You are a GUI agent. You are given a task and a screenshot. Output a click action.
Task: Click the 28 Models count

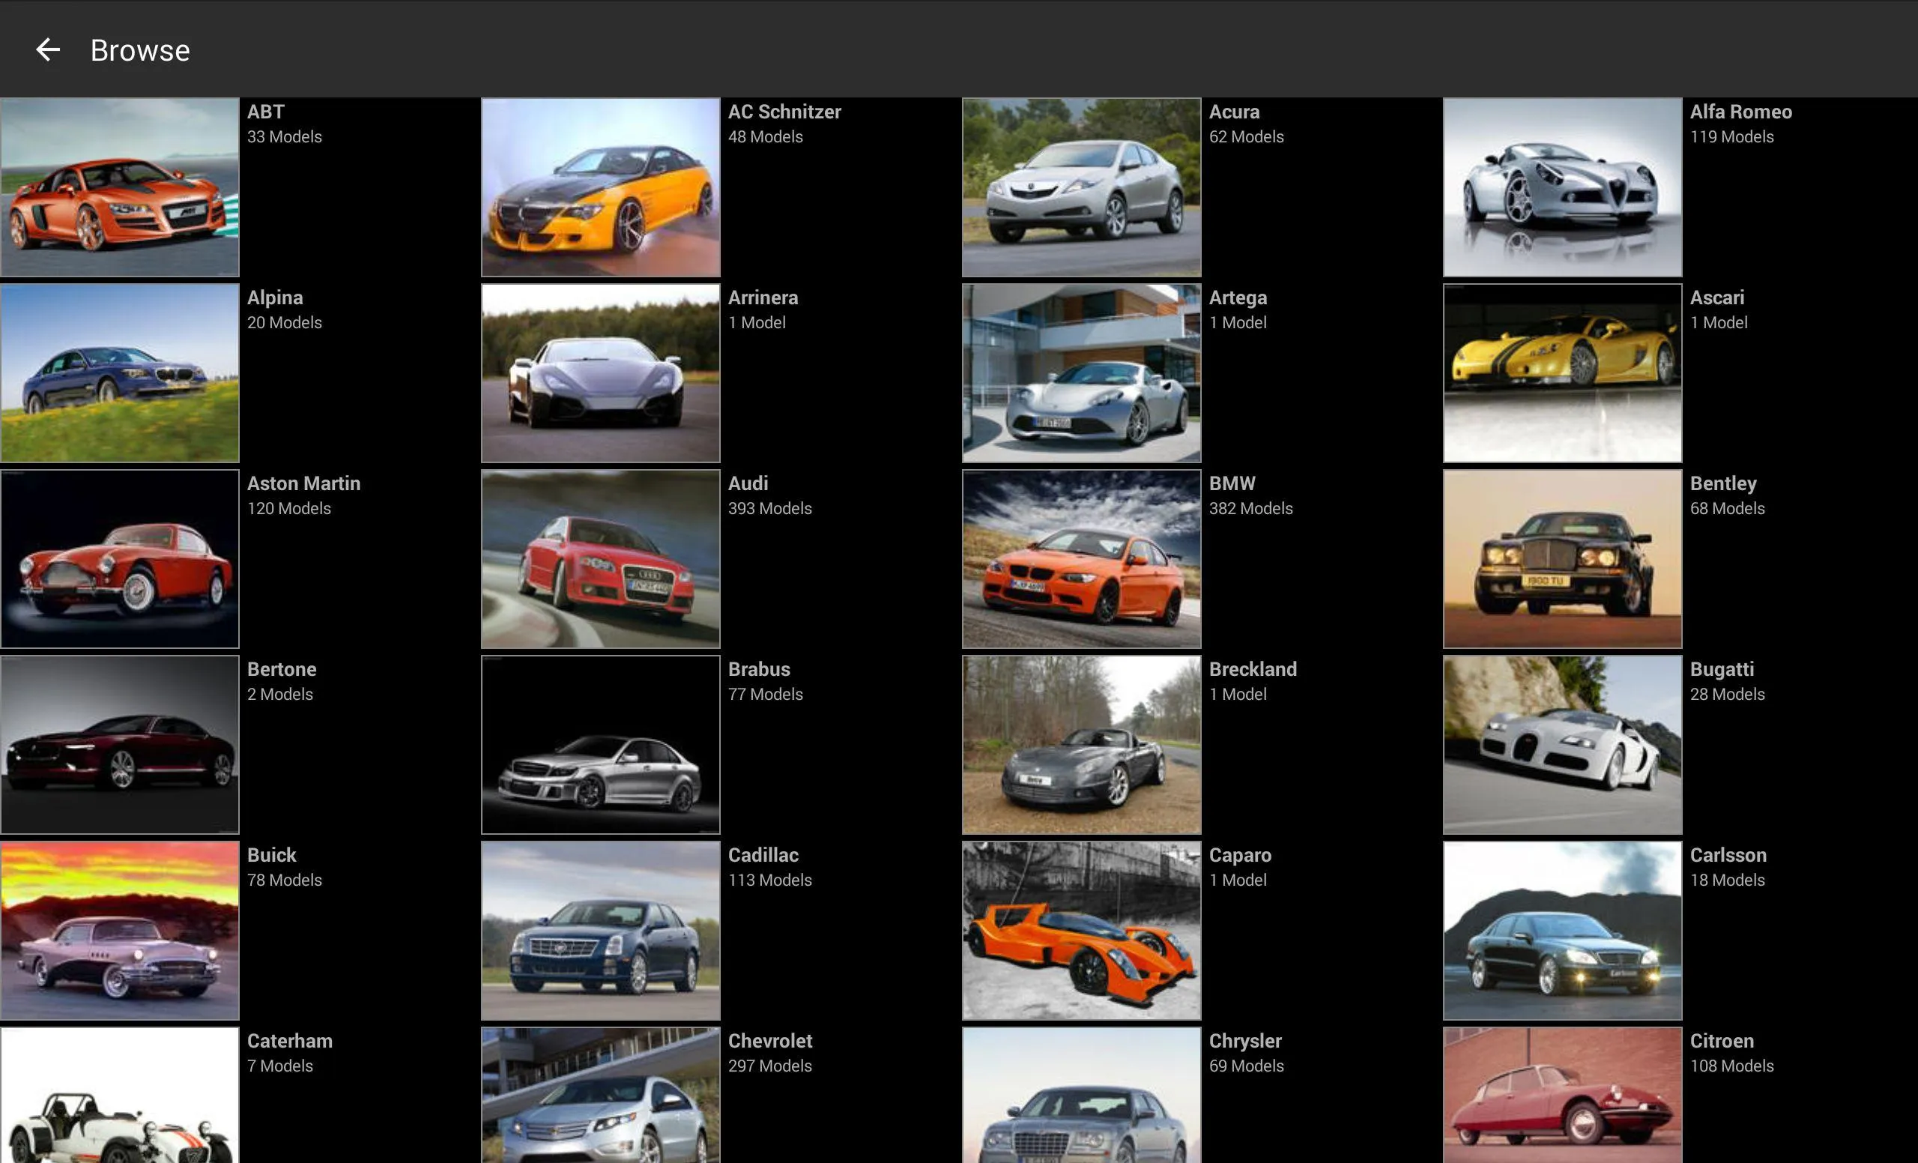[1727, 695]
